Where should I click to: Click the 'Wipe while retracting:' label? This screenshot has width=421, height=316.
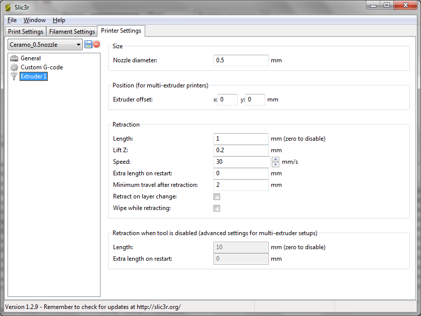(x=142, y=208)
